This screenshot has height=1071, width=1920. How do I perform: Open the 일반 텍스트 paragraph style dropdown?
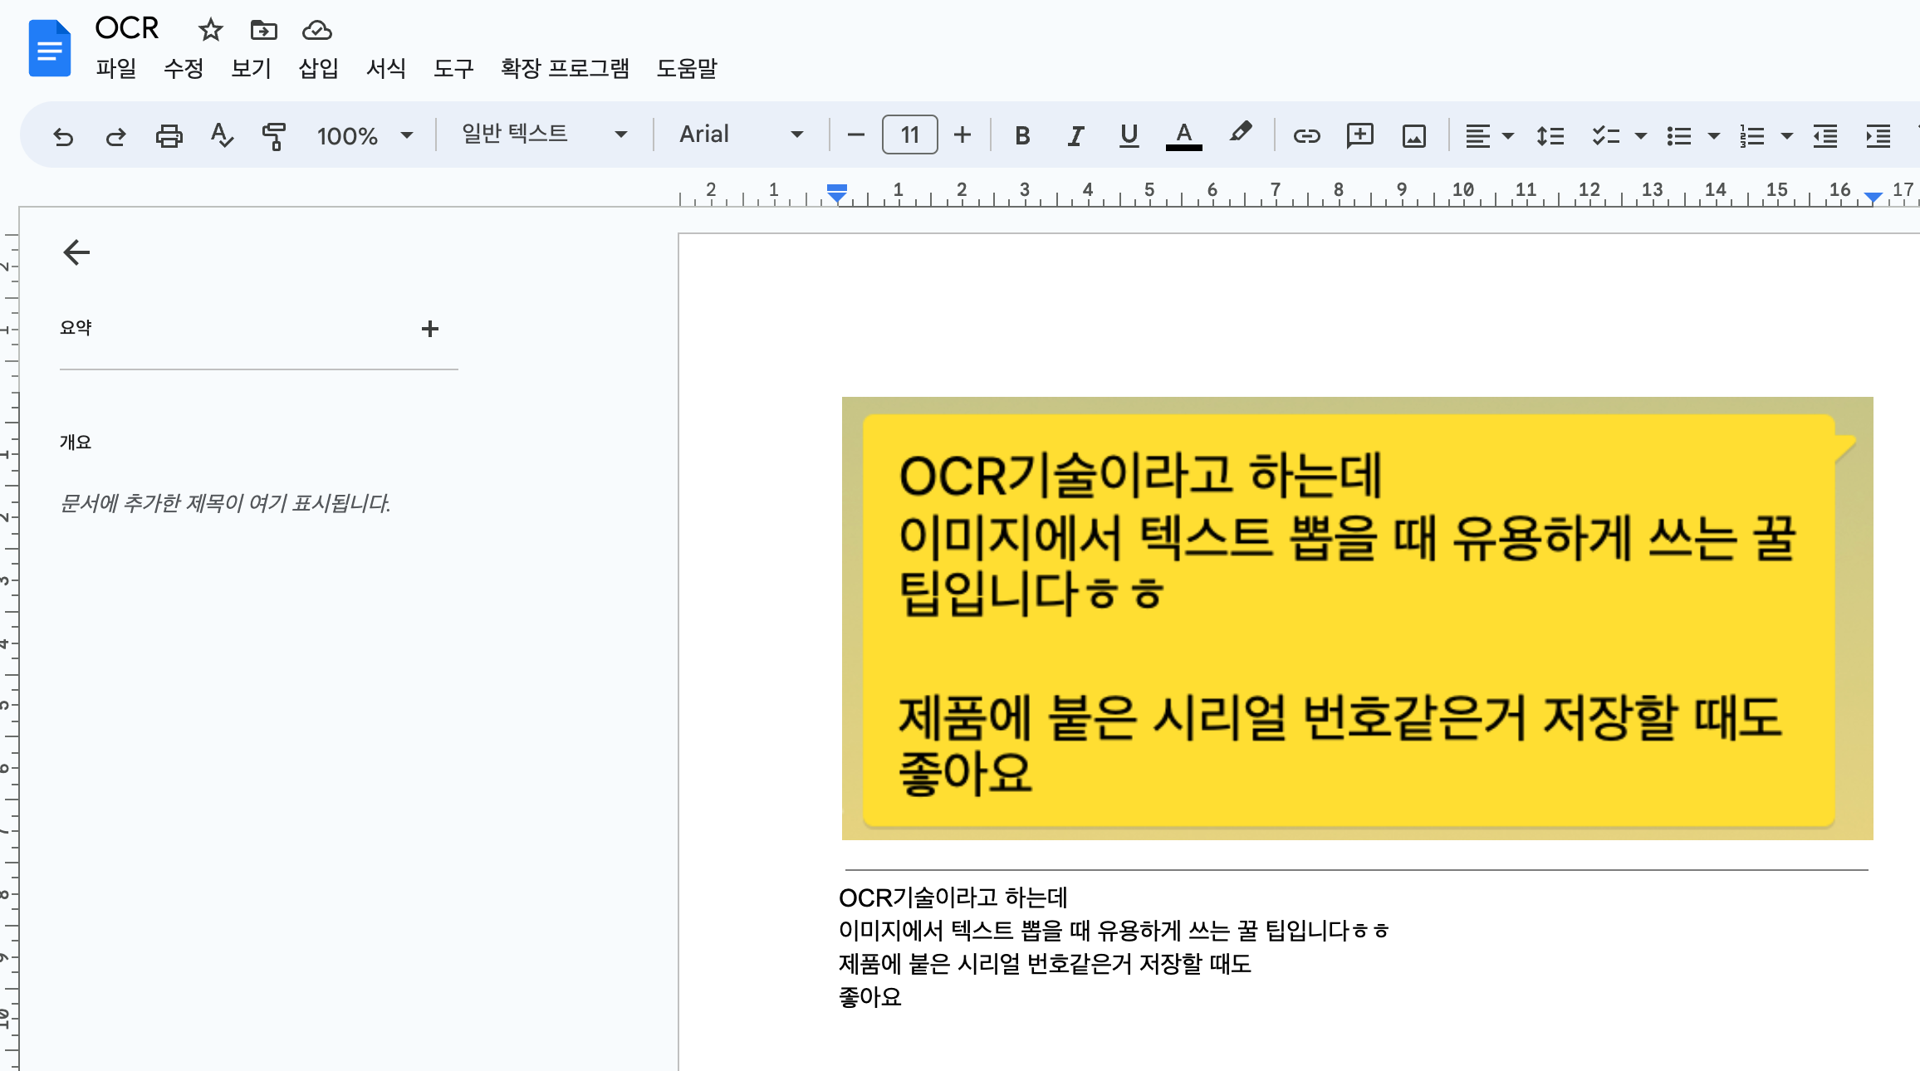[544, 134]
